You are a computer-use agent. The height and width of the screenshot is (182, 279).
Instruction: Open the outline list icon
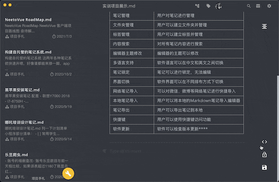point(265,27)
